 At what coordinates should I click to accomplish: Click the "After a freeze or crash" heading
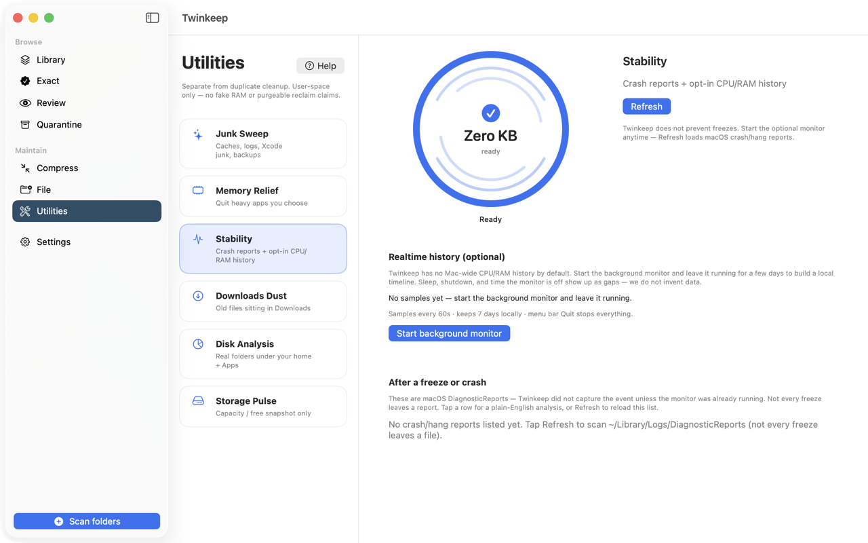(x=437, y=382)
